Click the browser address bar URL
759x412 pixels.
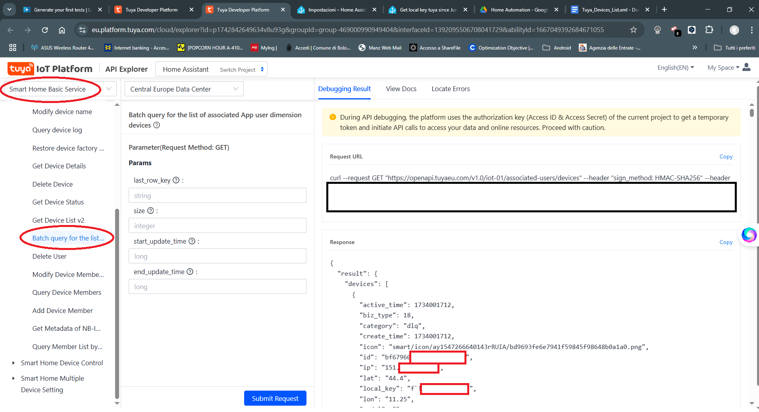pos(348,30)
